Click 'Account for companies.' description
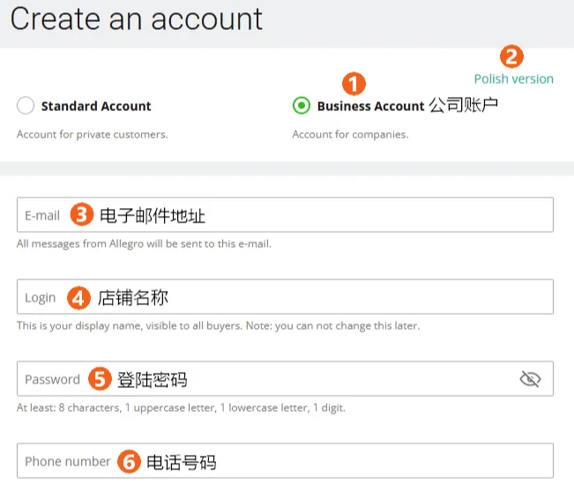The image size is (574, 484). [x=350, y=134]
